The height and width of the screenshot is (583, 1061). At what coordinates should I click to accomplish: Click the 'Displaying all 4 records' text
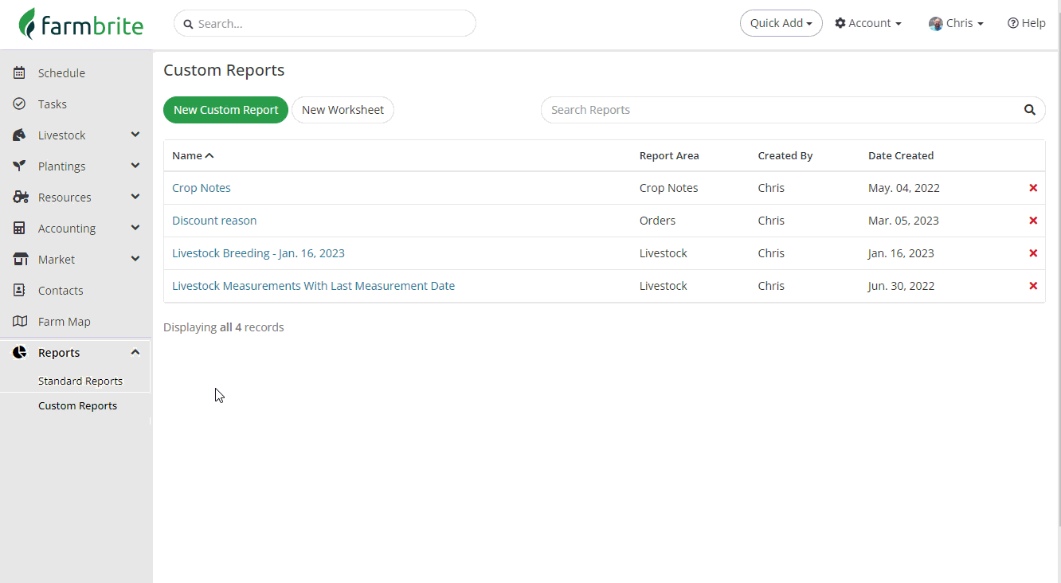(x=224, y=327)
